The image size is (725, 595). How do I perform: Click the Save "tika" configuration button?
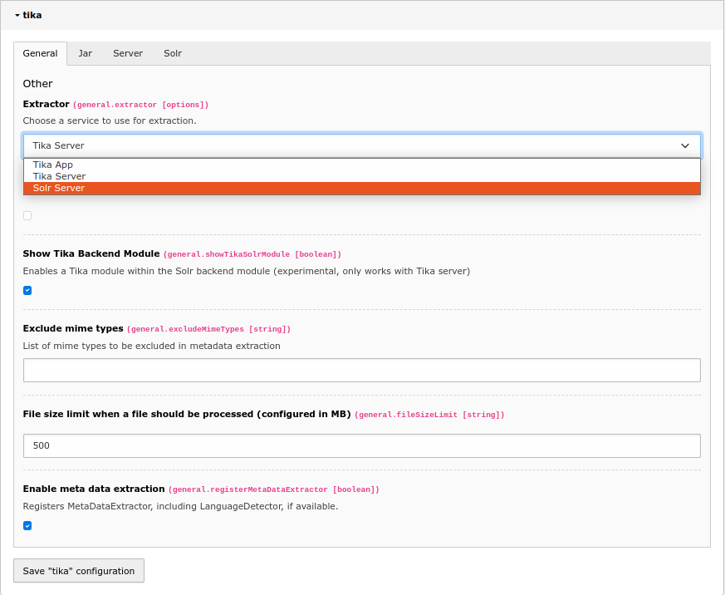coord(78,571)
